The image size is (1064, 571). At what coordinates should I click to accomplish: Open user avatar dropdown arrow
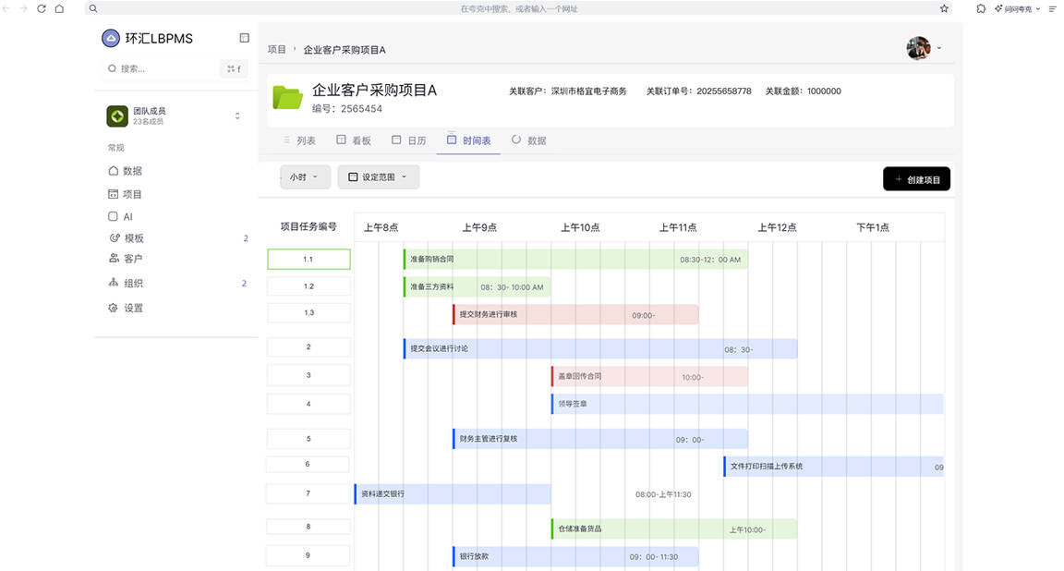[x=939, y=48]
